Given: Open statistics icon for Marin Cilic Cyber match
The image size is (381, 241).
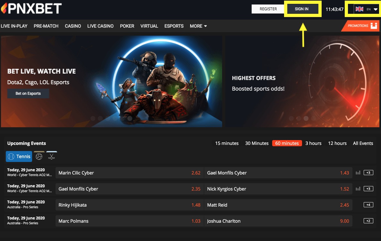Looking at the screenshot, I should [x=358, y=173].
